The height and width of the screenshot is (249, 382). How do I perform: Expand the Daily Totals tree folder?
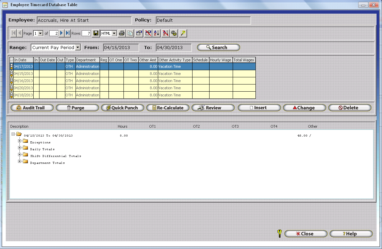pyautogui.click(x=20, y=149)
